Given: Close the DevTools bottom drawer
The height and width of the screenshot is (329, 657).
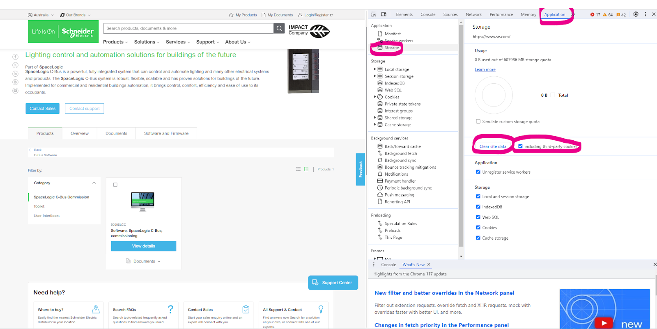Looking at the screenshot, I should [655, 265].
